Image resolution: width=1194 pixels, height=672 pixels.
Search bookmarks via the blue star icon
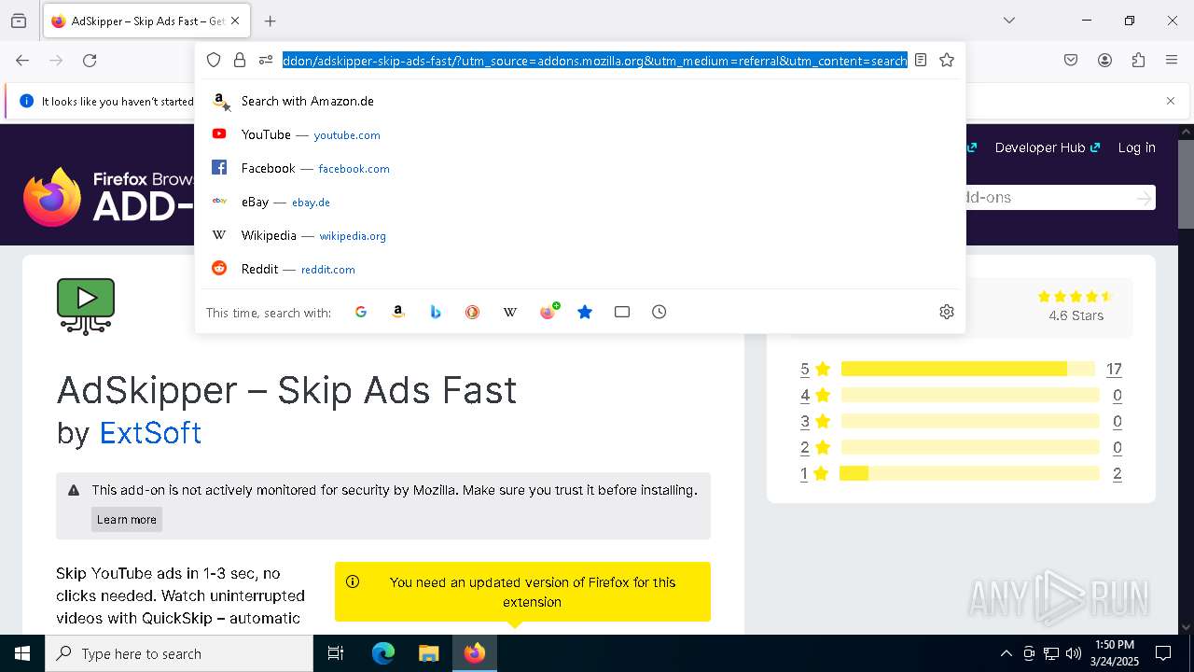click(x=585, y=312)
